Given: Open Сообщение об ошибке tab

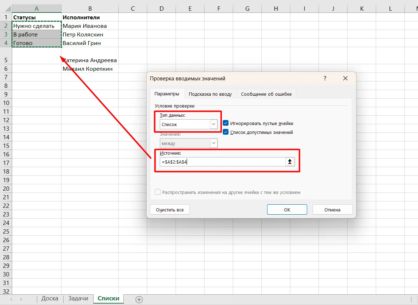Looking at the screenshot, I should [x=266, y=94].
